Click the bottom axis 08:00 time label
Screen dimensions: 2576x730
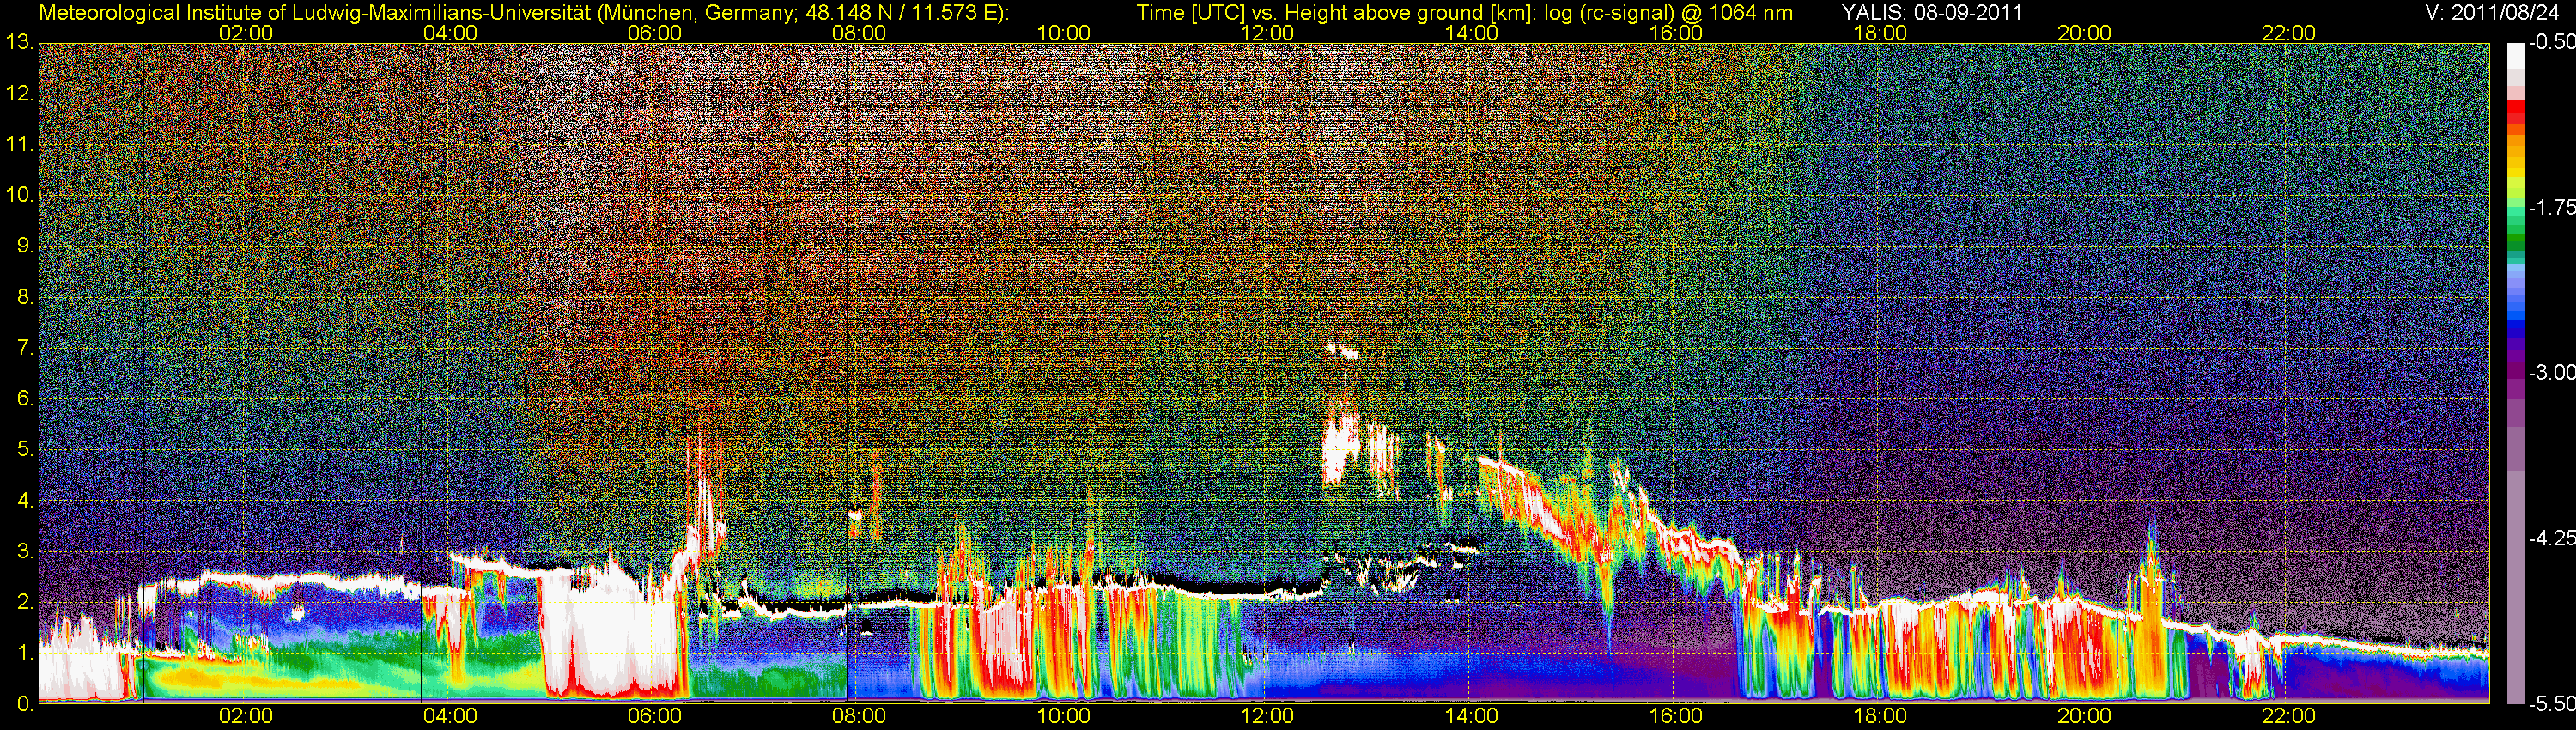(x=859, y=716)
